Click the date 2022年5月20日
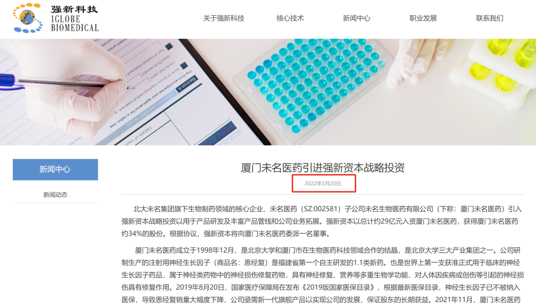 323,183
